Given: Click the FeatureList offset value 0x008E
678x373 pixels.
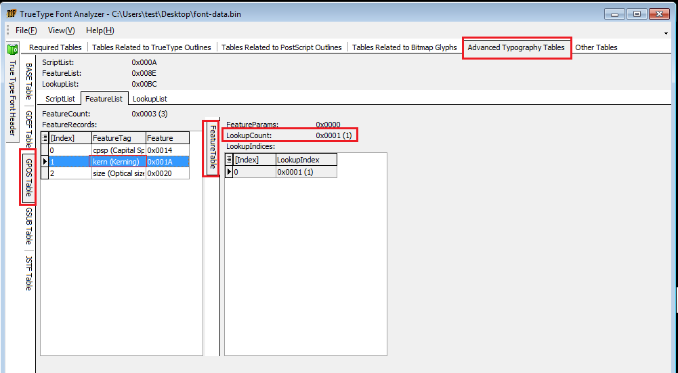Looking at the screenshot, I should pyautogui.click(x=144, y=74).
